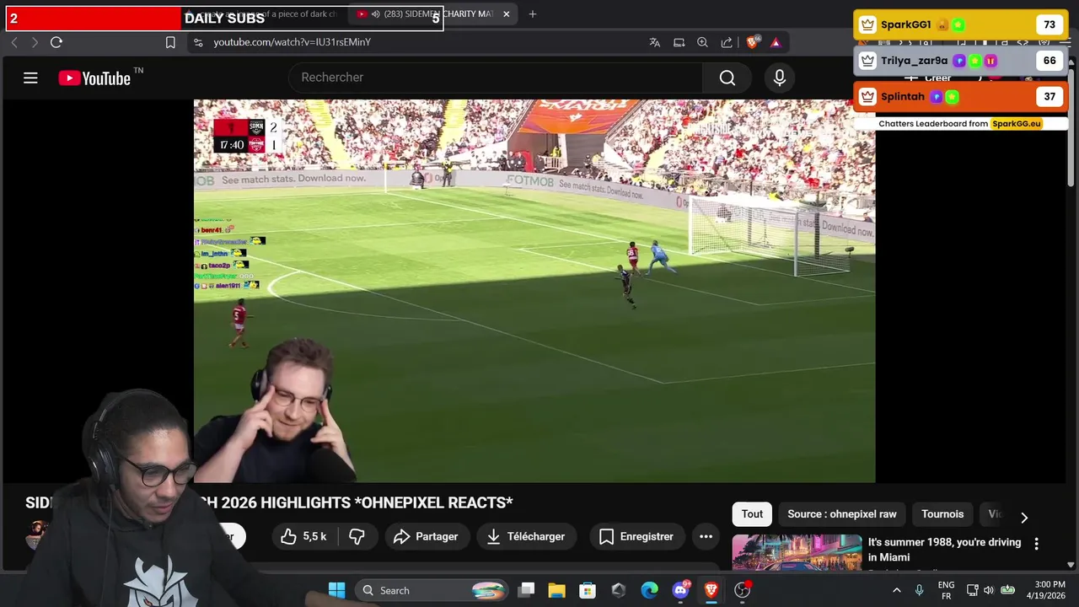Image resolution: width=1079 pixels, height=607 pixels.
Task: Go to the YouTube home logo
Action: coord(94,78)
